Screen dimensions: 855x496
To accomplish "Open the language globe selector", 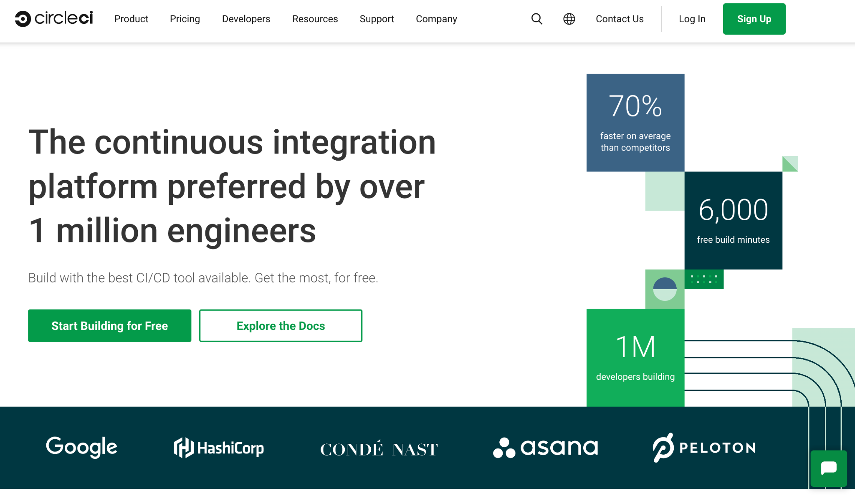I will click(569, 19).
